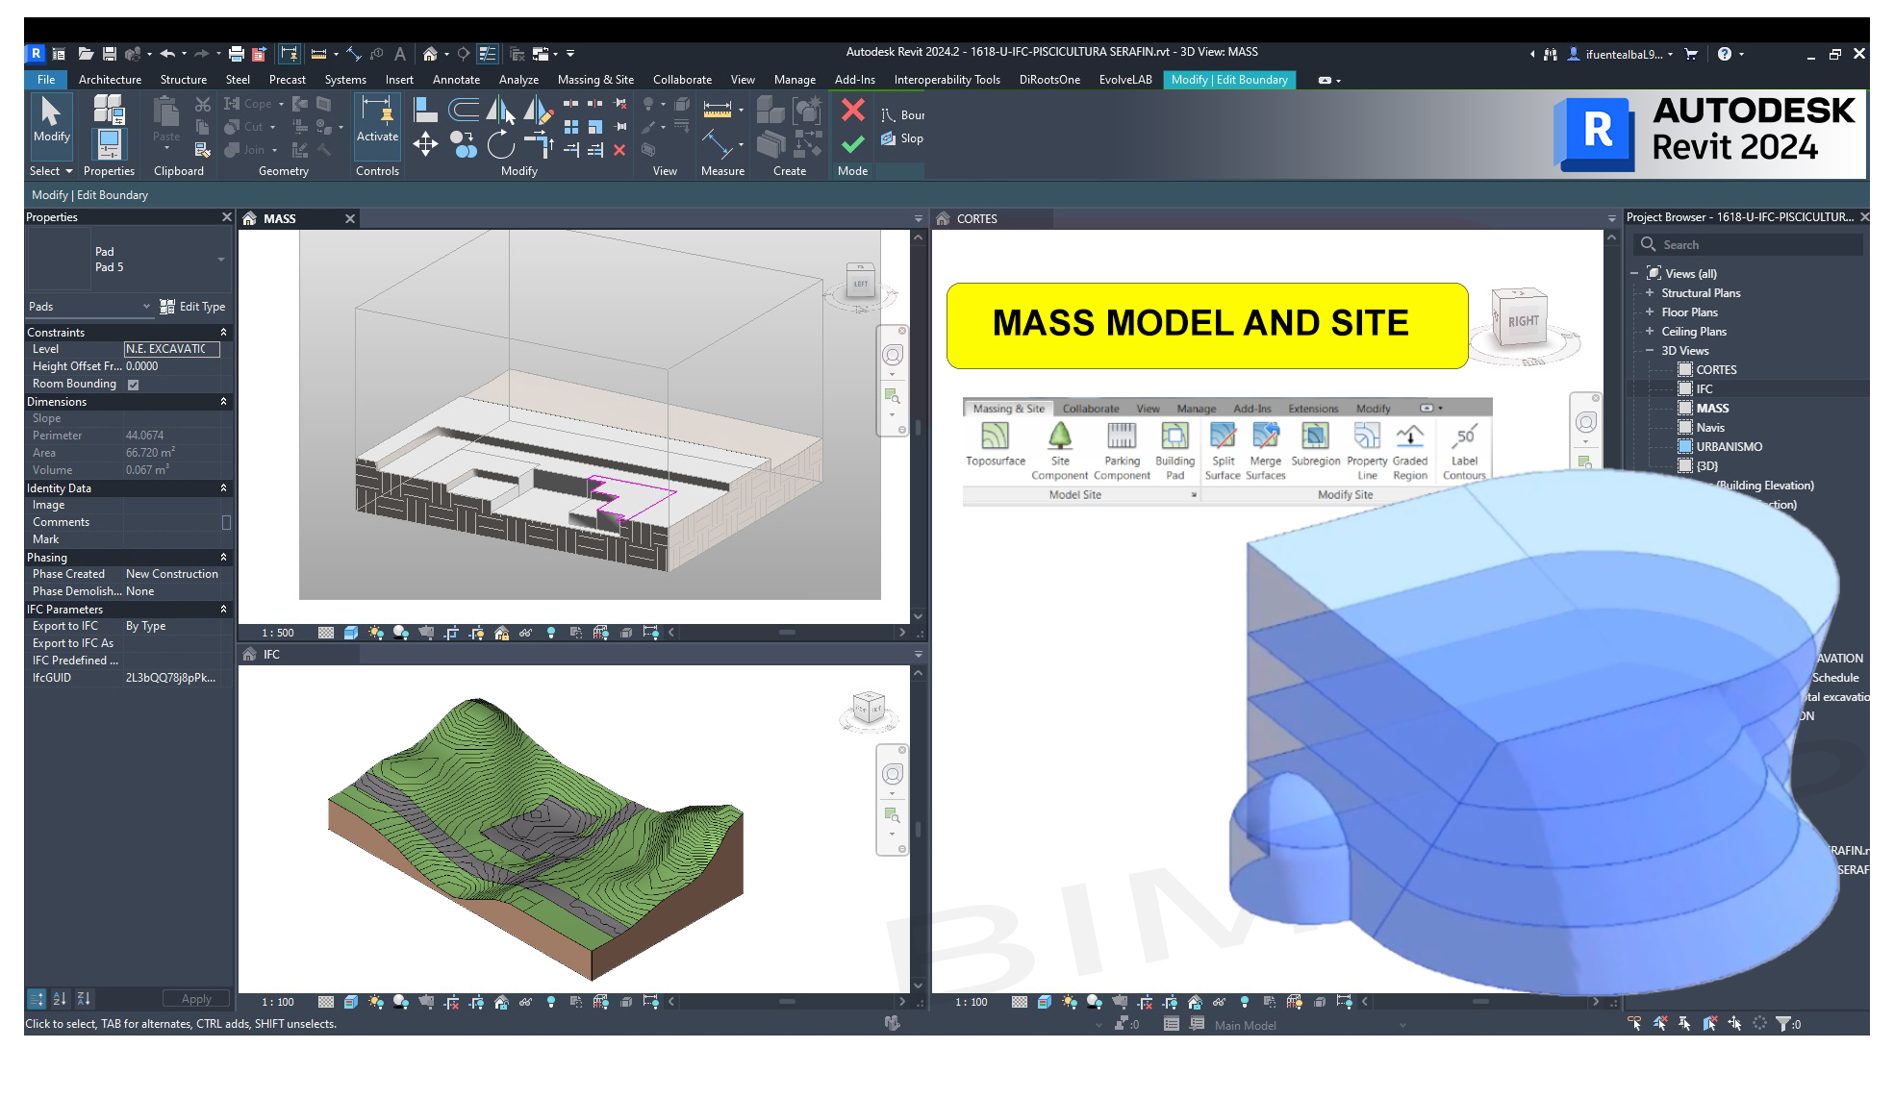
Task: Click the Edit Type button
Action: click(x=192, y=307)
